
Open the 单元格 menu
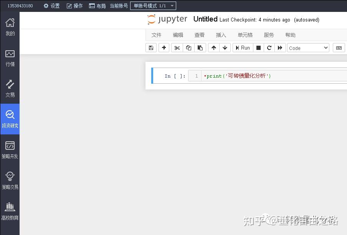click(x=245, y=35)
